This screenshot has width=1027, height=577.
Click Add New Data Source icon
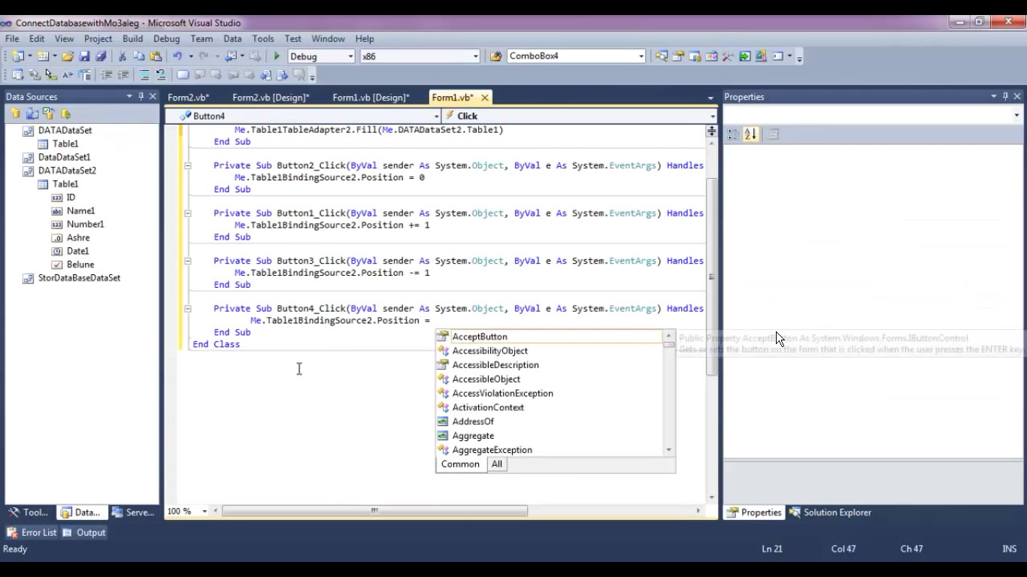[x=15, y=114]
